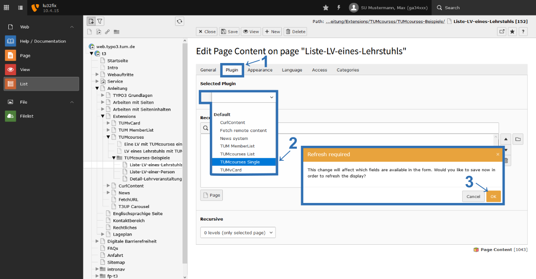Switch to the Access tab
Screen dimensions: 536x279
pyautogui.click(x=320, y=70)
